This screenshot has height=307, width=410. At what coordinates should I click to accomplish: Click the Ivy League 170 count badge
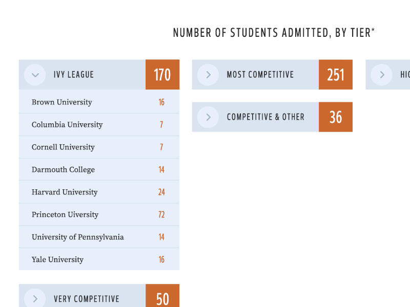tap(162, 75)
